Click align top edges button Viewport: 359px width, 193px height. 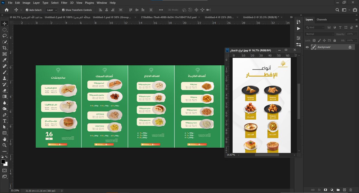point(131,10)
